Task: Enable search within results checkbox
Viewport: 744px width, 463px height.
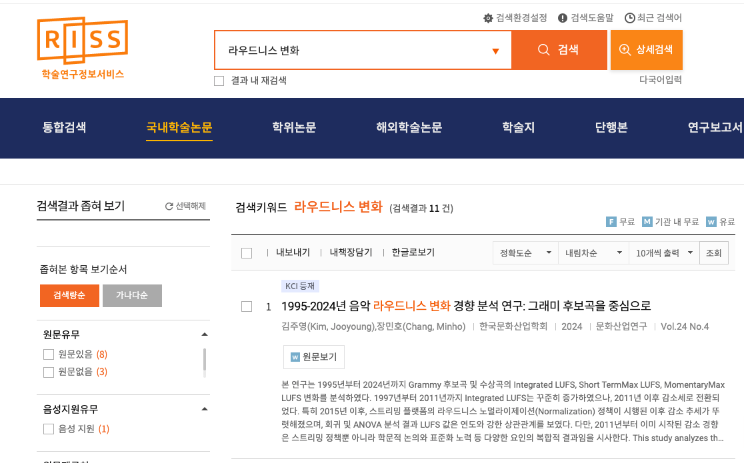Action: [219, 81]
